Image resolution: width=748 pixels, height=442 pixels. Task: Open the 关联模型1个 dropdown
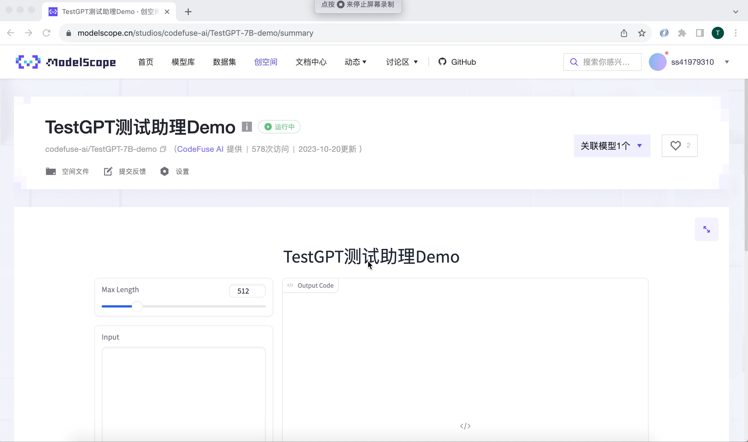(611, 146)
